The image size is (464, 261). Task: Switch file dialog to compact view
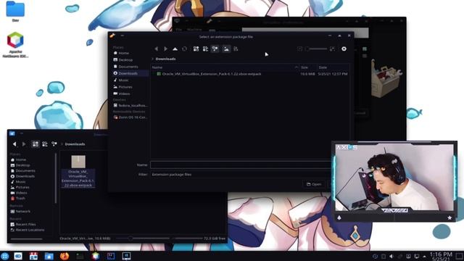205,49
